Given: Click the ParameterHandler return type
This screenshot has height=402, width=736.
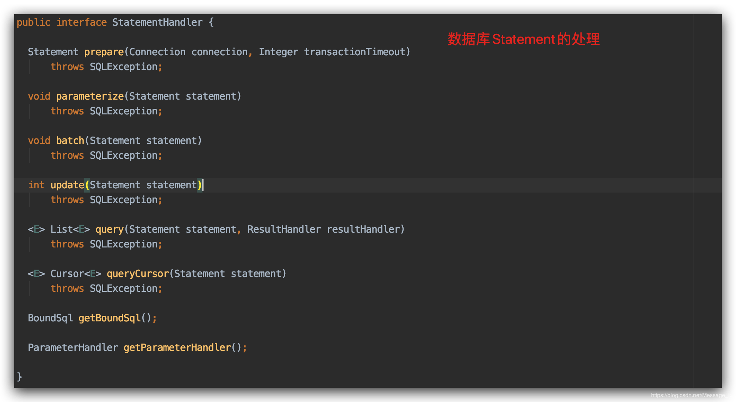Looking at the screenshot, I should pyautogui.click(x=73, y=348).
